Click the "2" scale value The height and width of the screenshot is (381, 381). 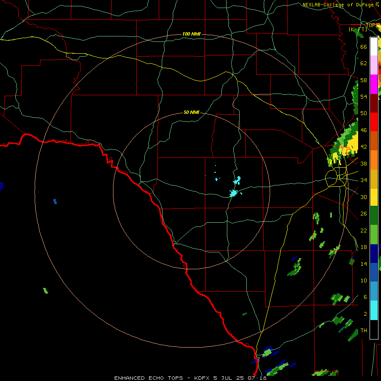[365, 314]
